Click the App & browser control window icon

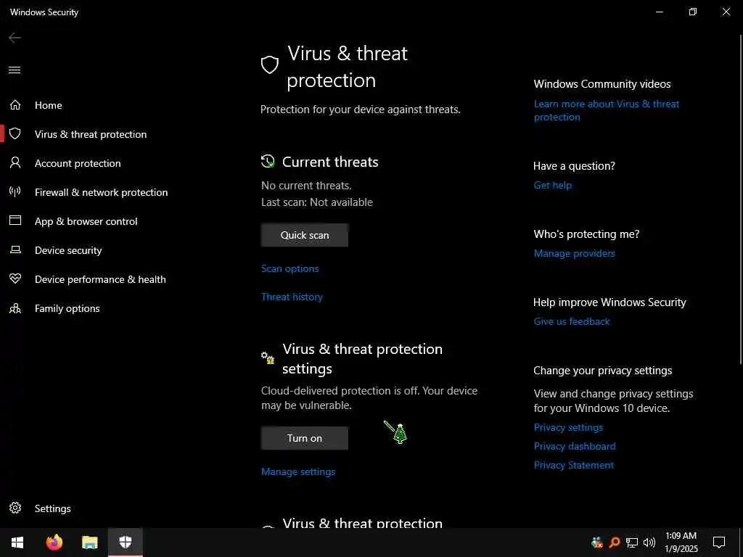[15, 220]
